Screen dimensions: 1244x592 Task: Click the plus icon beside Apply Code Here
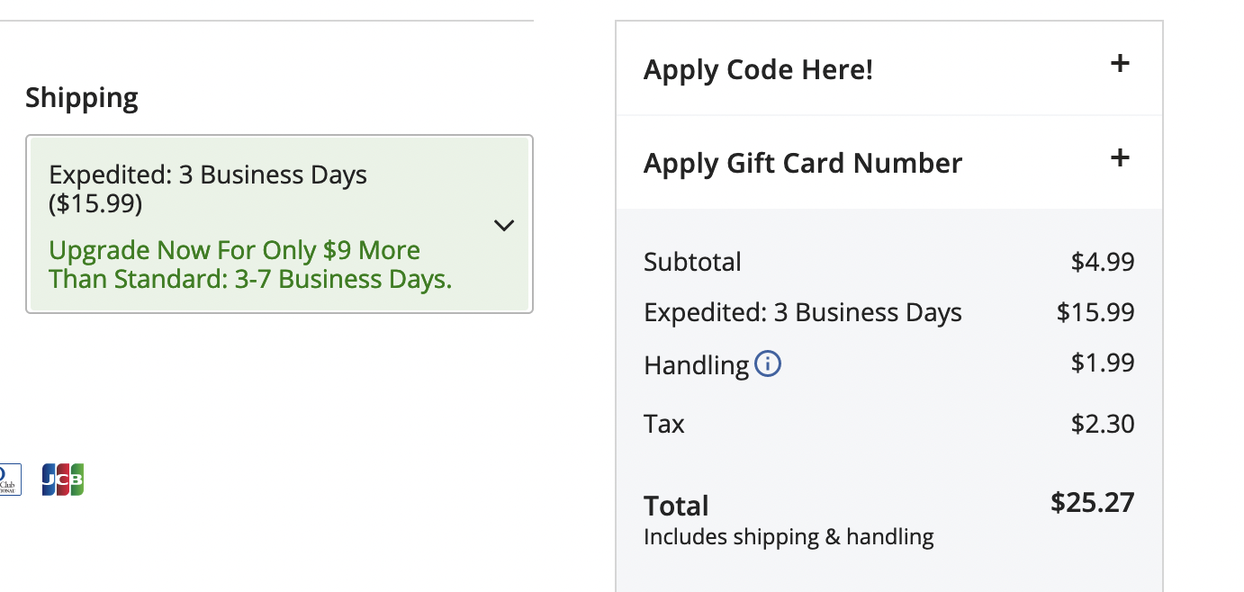(x=1120, y=64)
